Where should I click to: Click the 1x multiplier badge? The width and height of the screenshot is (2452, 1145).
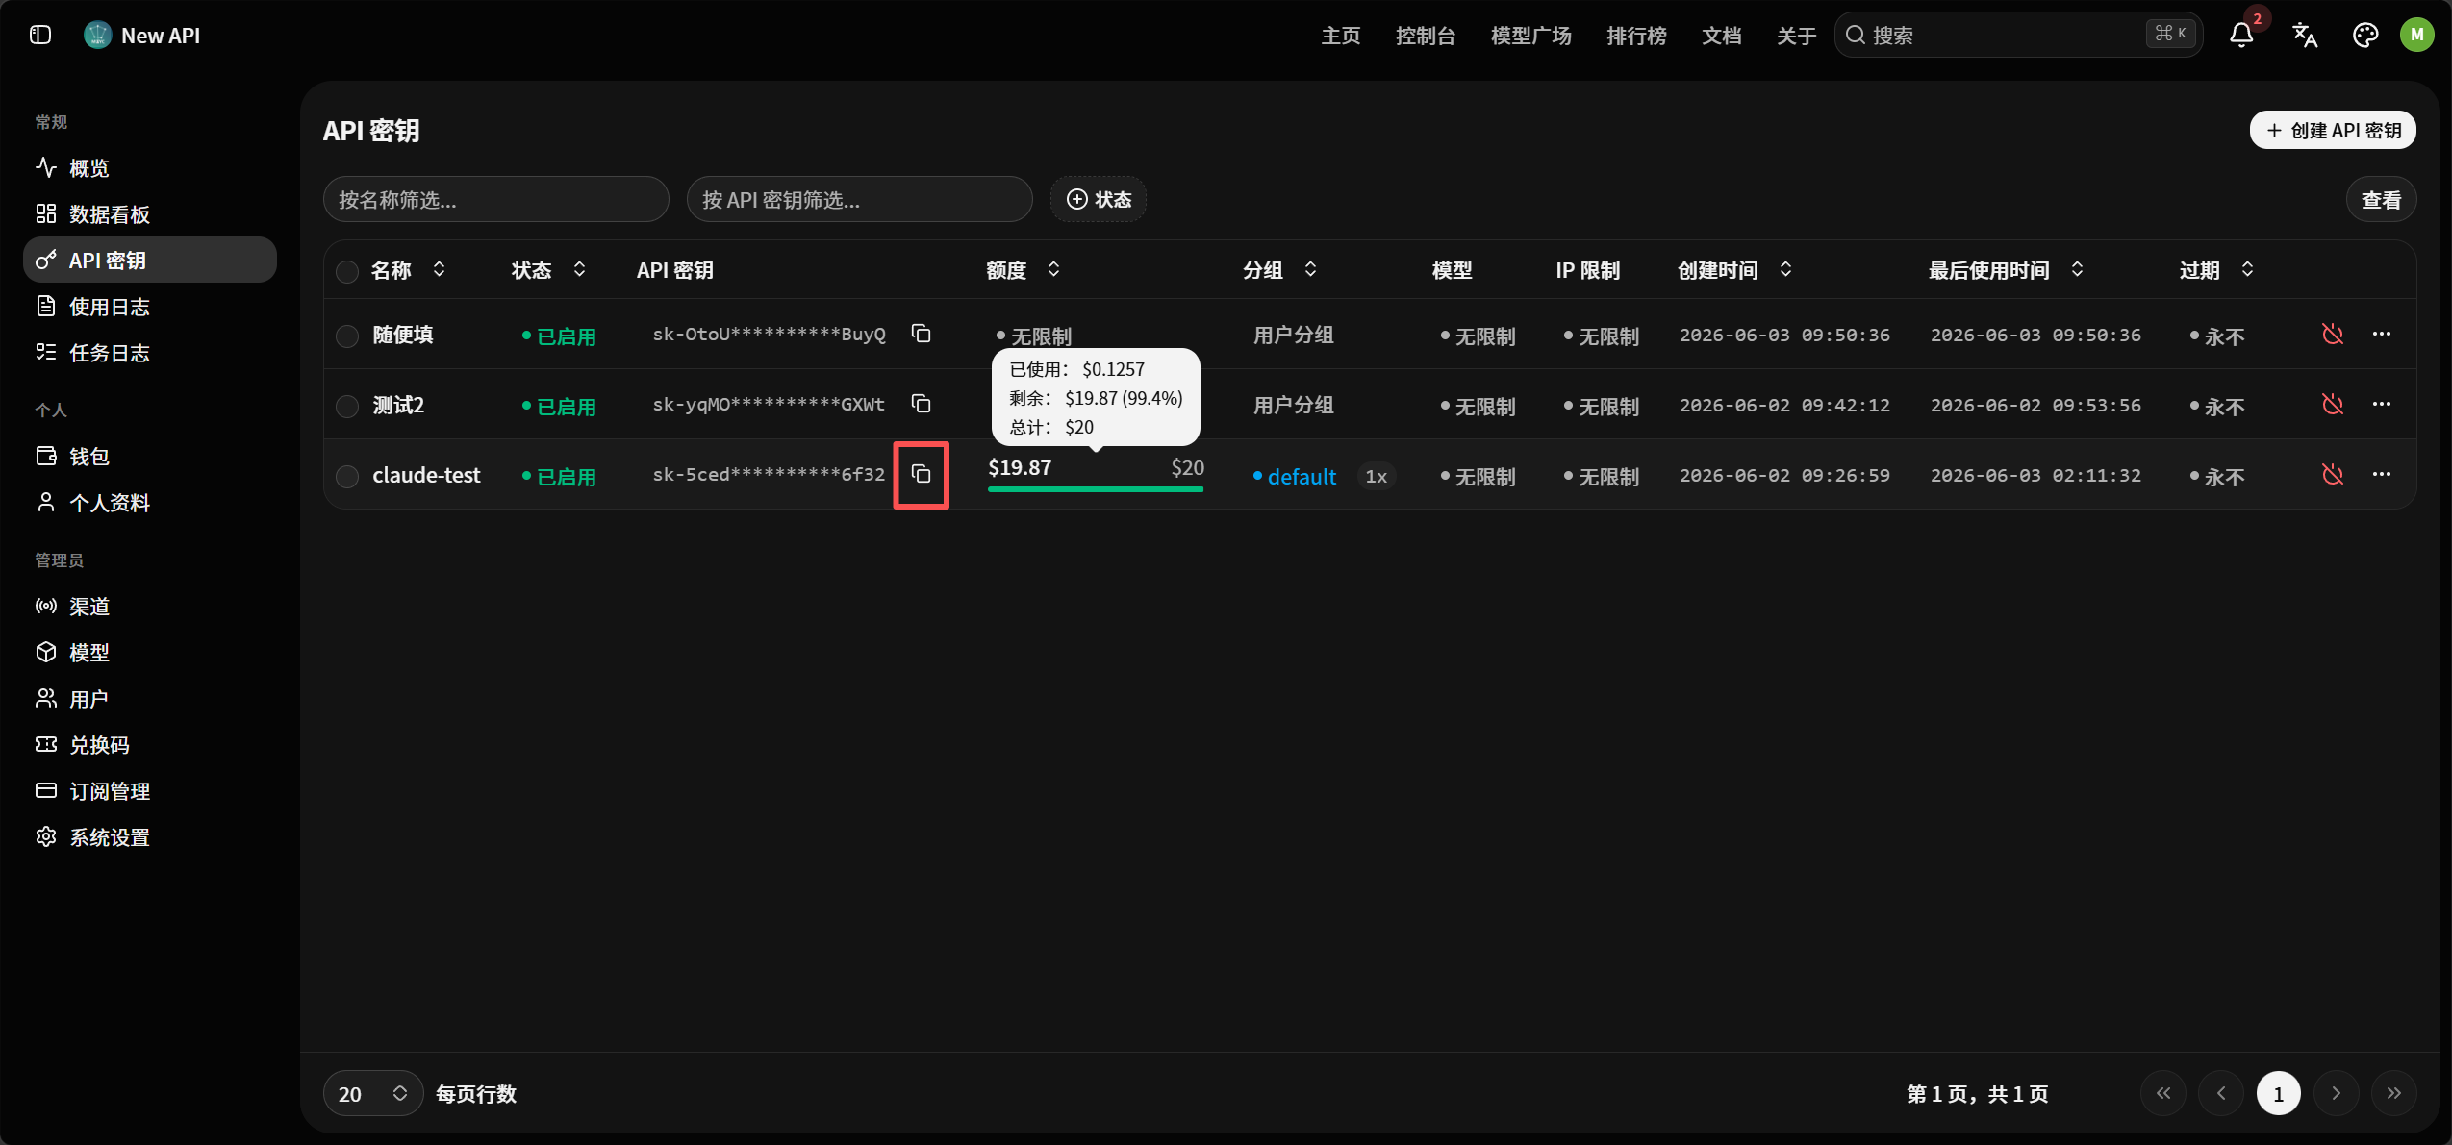[1377, 476]
